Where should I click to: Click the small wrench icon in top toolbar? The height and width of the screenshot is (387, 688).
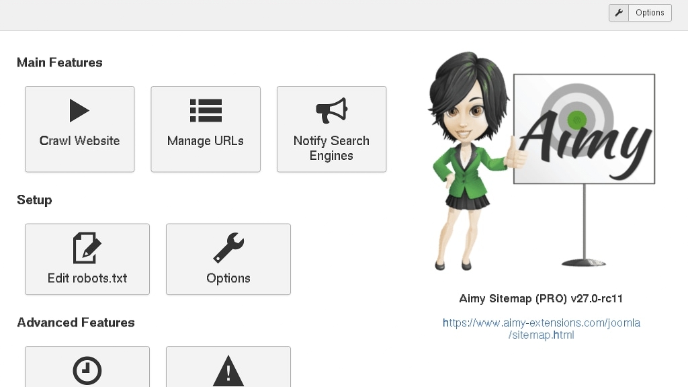pyautogui.click(x=619, y=13)
